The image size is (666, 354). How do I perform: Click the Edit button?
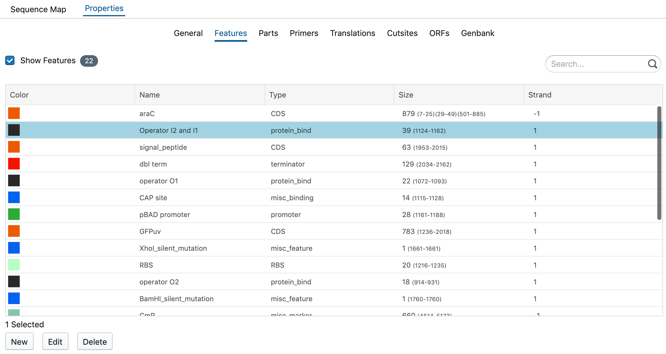[55, 342]
